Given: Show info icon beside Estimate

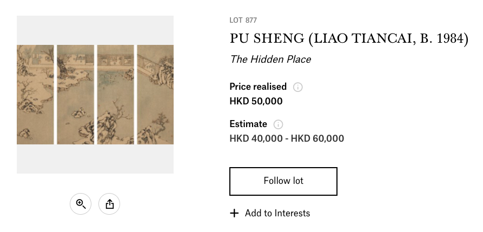Looking at the screenshot, I should (278, 124).
